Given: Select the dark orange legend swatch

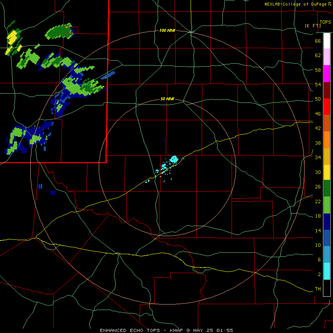Looking at the screenshot, I should [x=327, y=123].
